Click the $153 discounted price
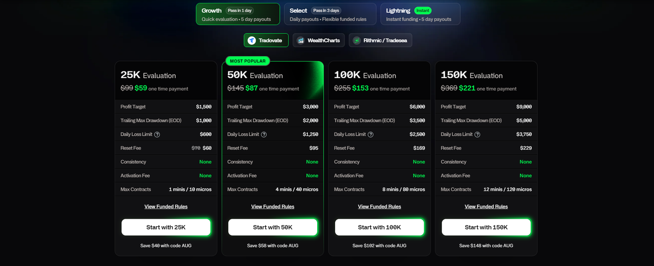654x266 pixels. coord(360,88)
